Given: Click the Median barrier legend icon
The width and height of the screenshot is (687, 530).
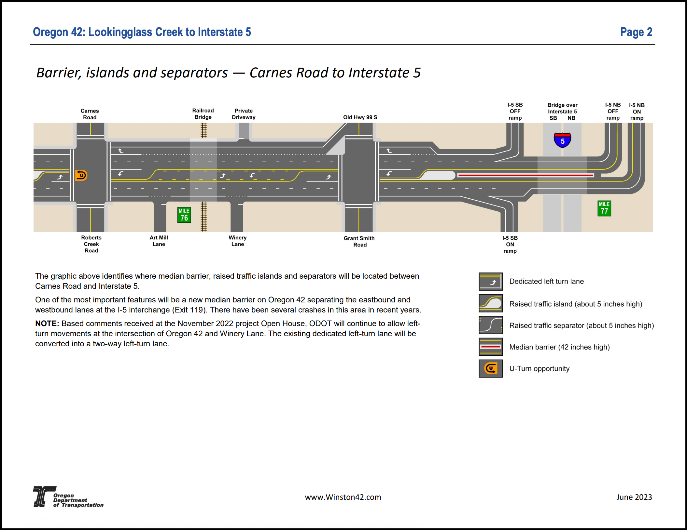Looking at the screenshot, I should click(x=491, y=347).
